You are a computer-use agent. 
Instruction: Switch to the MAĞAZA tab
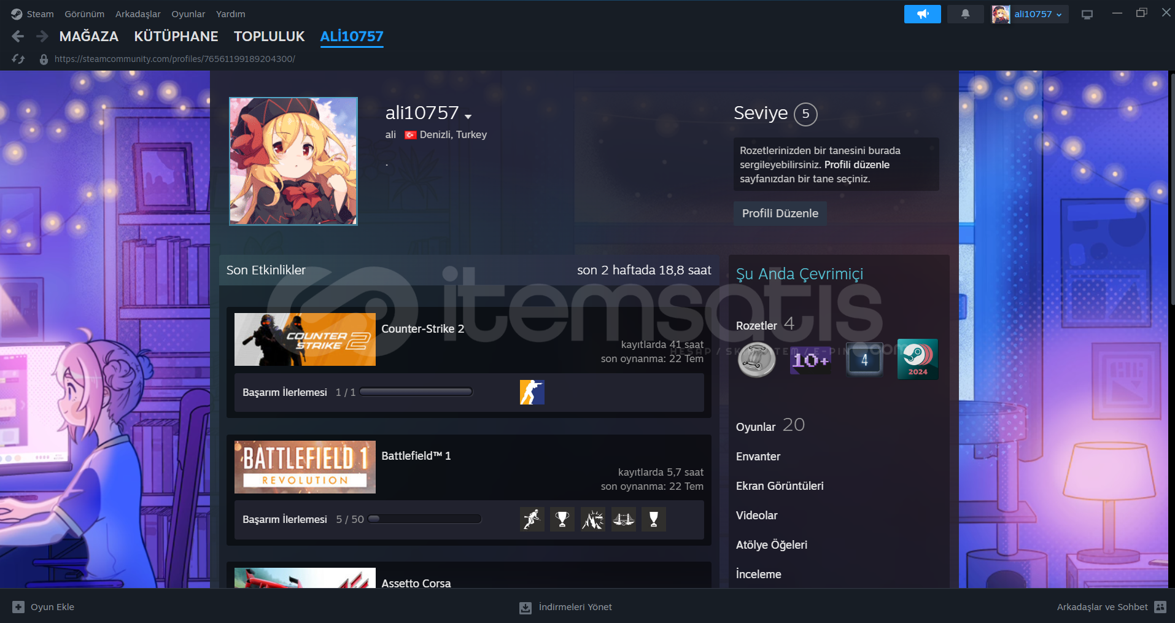(89, 36)
